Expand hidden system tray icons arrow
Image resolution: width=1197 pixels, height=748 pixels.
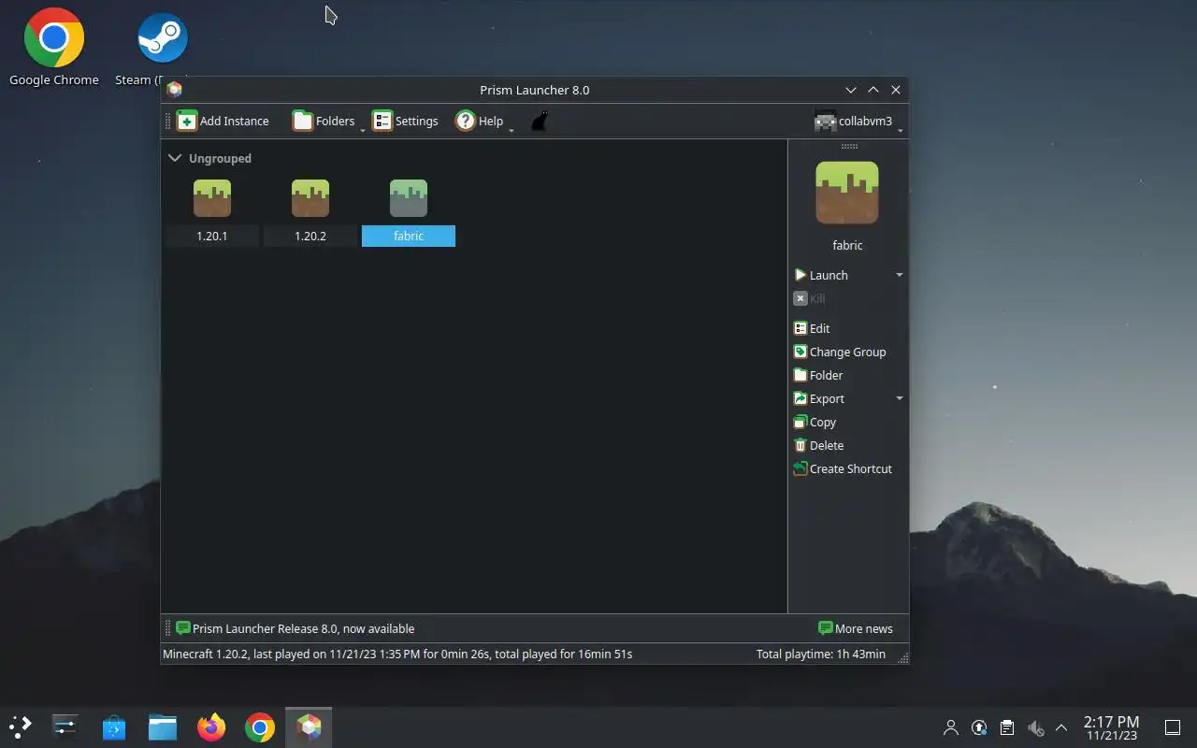pos(1061,727)
